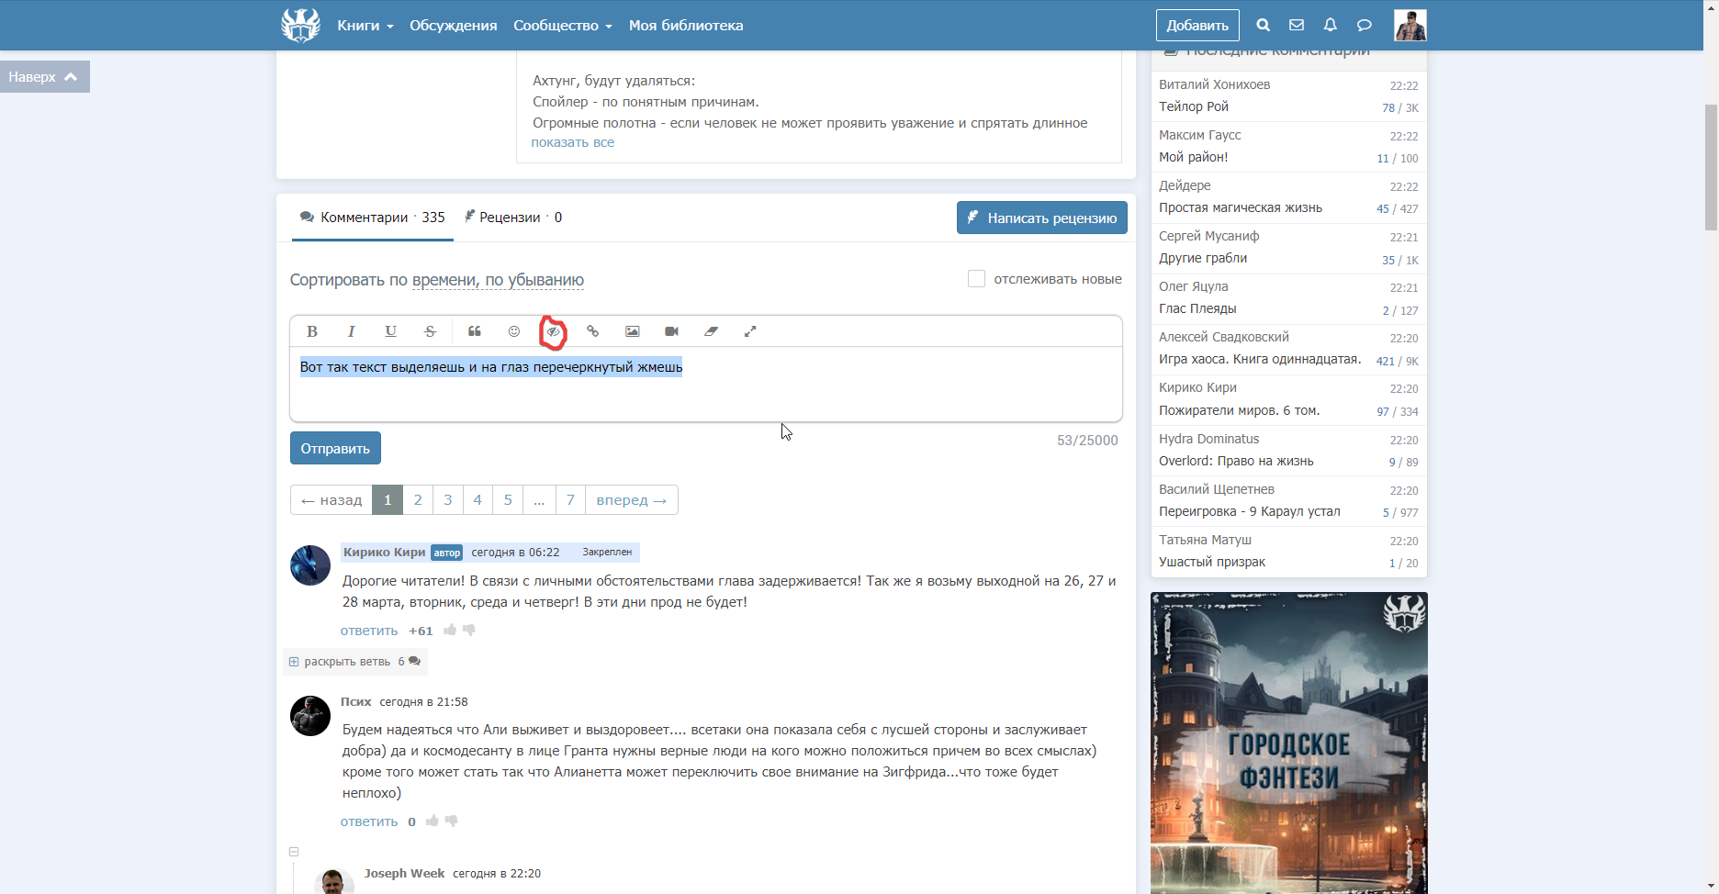
Task: Expand the comment branch 'раскрыть ветвь'
Action: tap(346, 662)
